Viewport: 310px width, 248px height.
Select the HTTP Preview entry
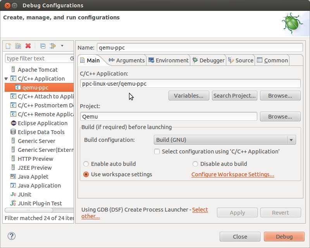click(32, 159)
